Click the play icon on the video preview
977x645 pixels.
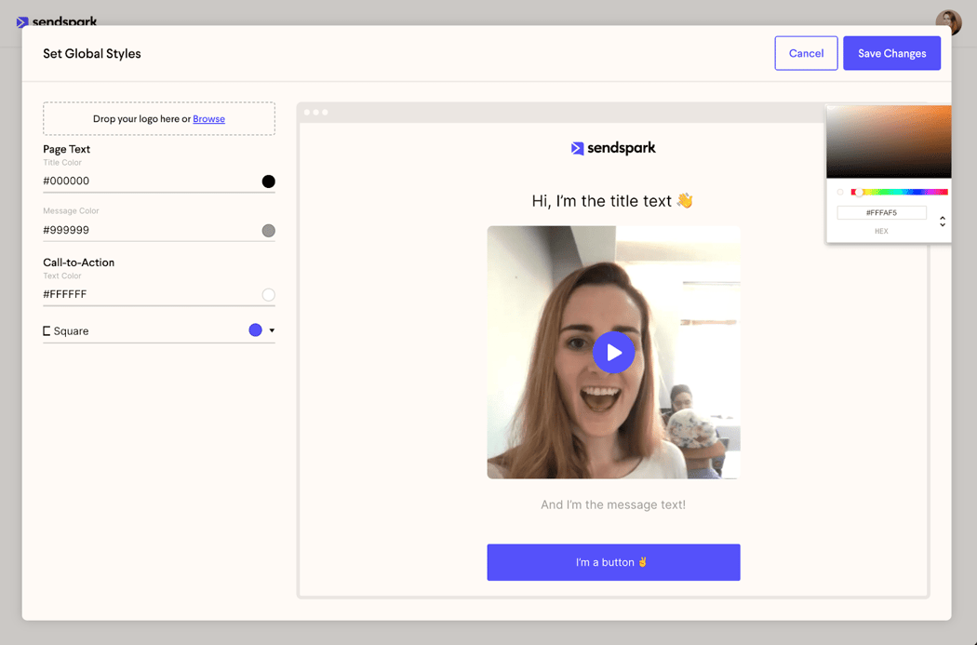(x=614, y=352)
